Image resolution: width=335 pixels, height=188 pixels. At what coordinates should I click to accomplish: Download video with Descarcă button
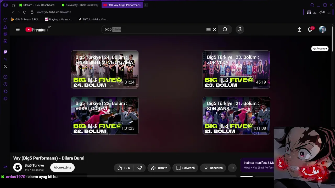(x=213, y=168)
